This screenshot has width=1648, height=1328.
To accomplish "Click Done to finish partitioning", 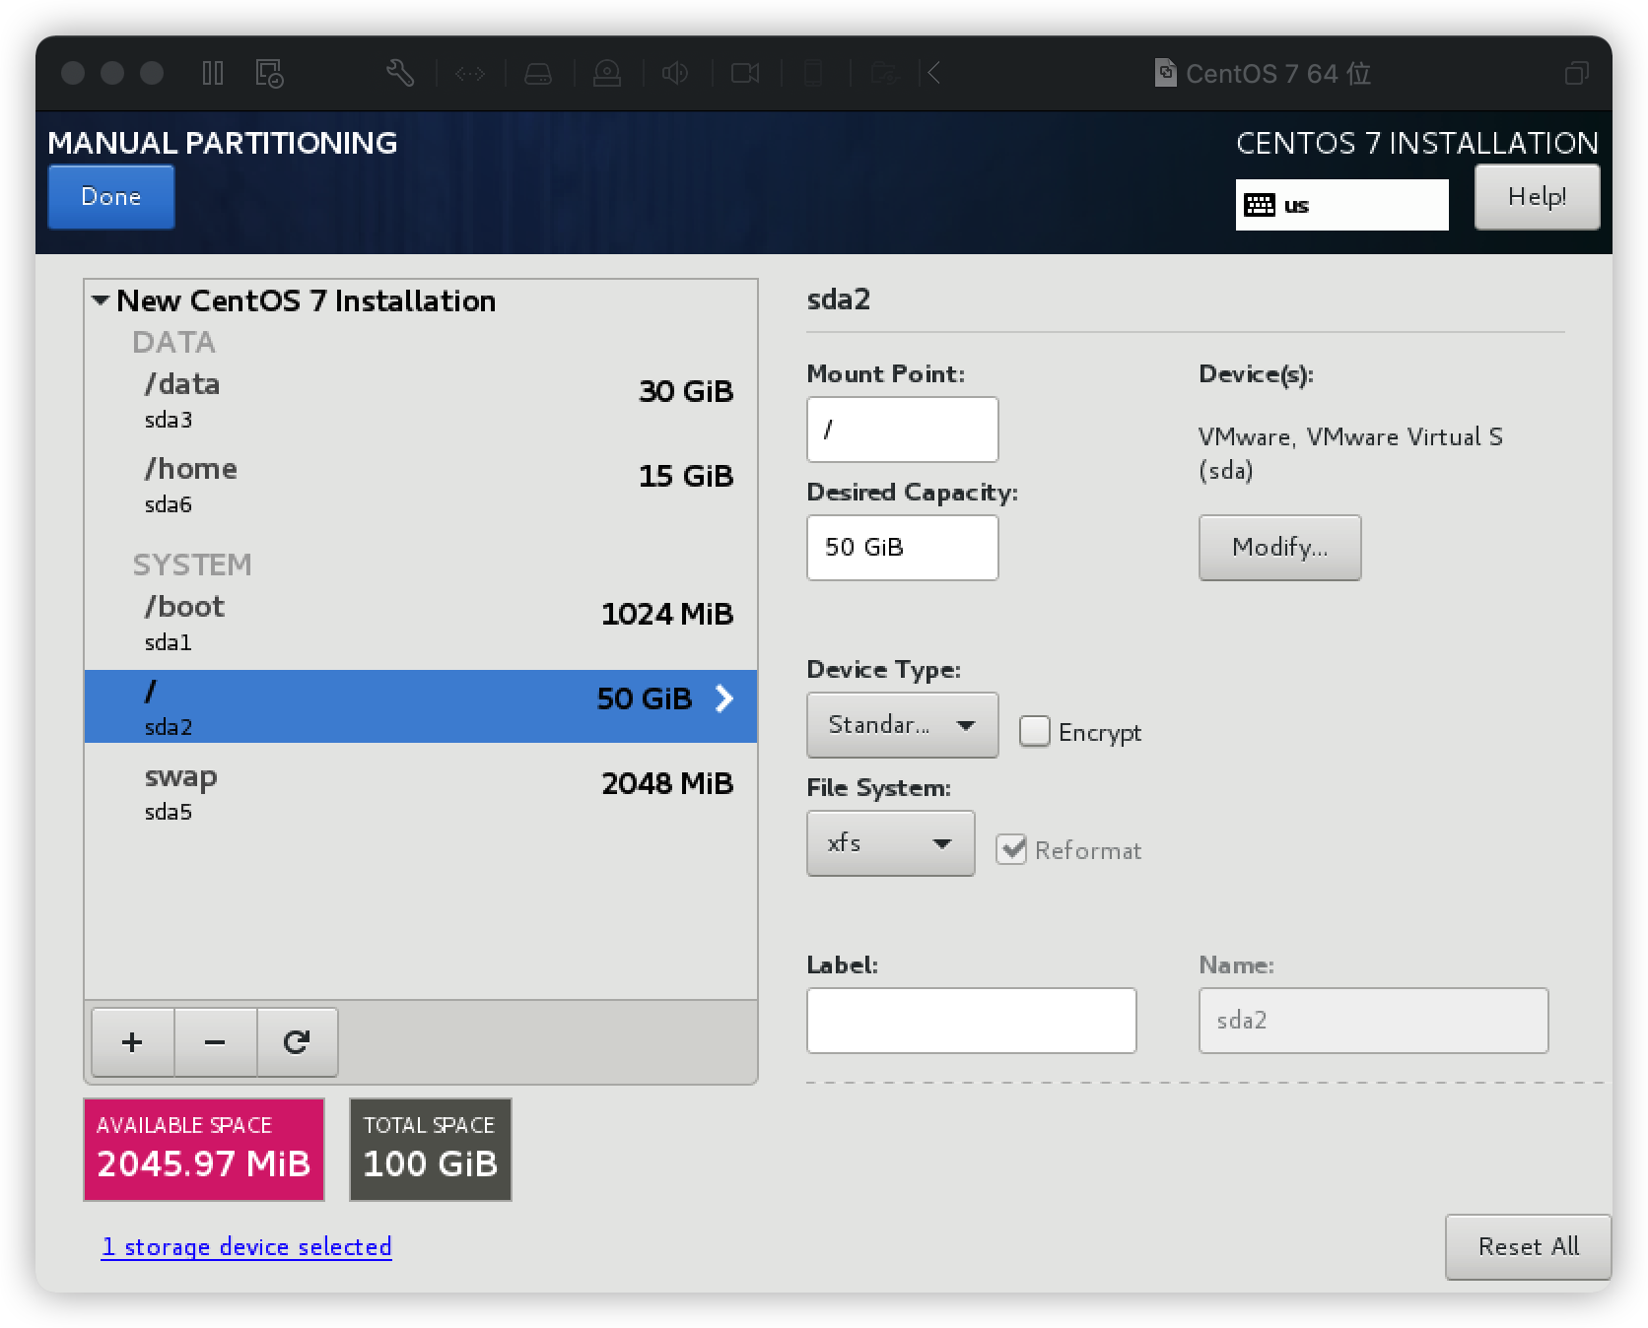I will tap(111, 197).
